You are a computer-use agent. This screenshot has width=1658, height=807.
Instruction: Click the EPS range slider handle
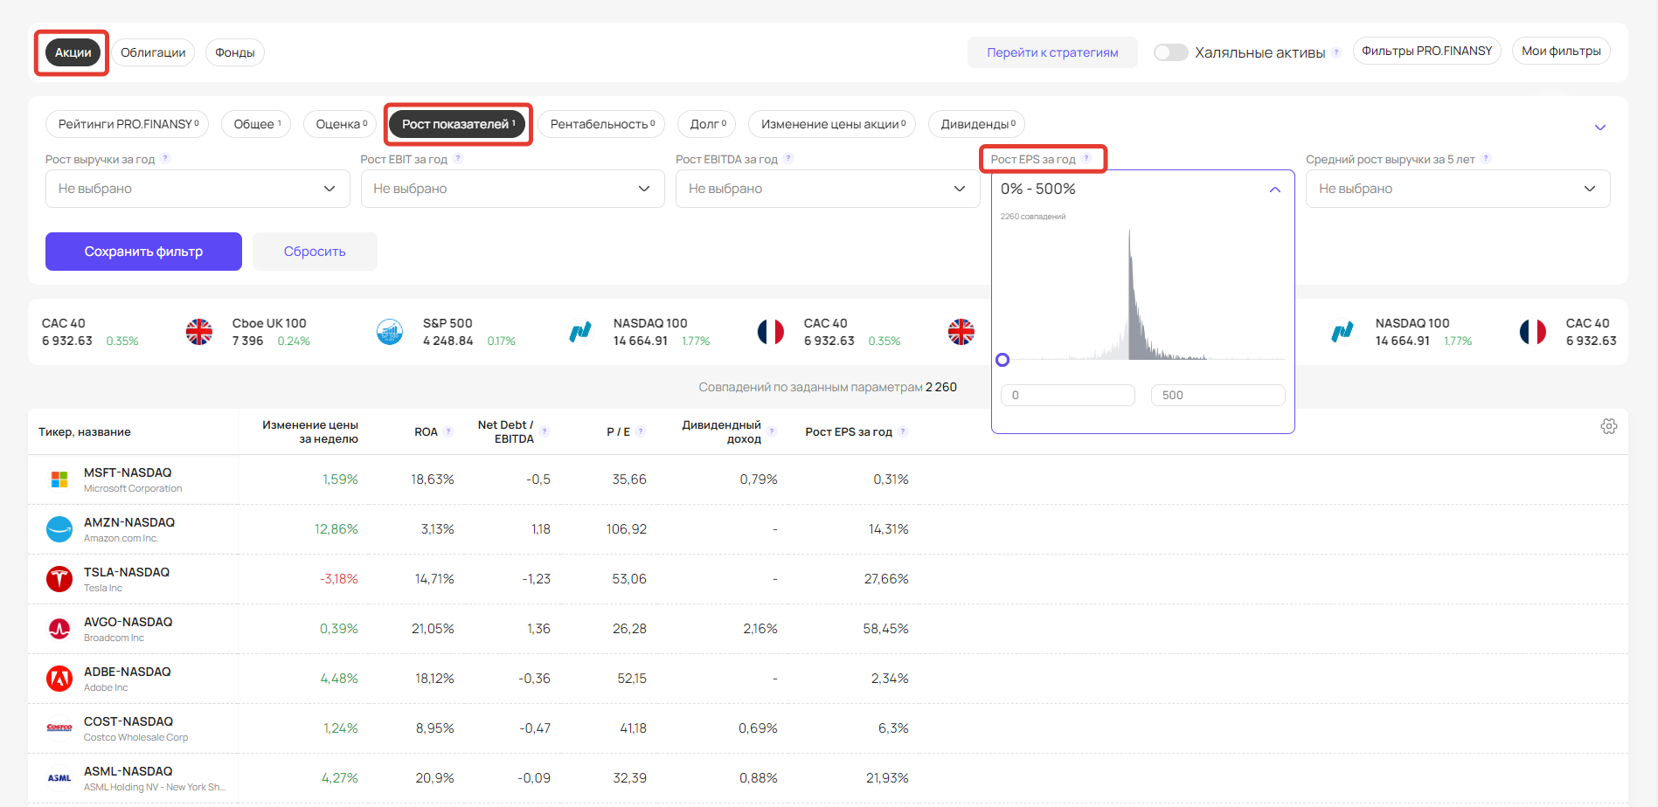pos(1002,360)
